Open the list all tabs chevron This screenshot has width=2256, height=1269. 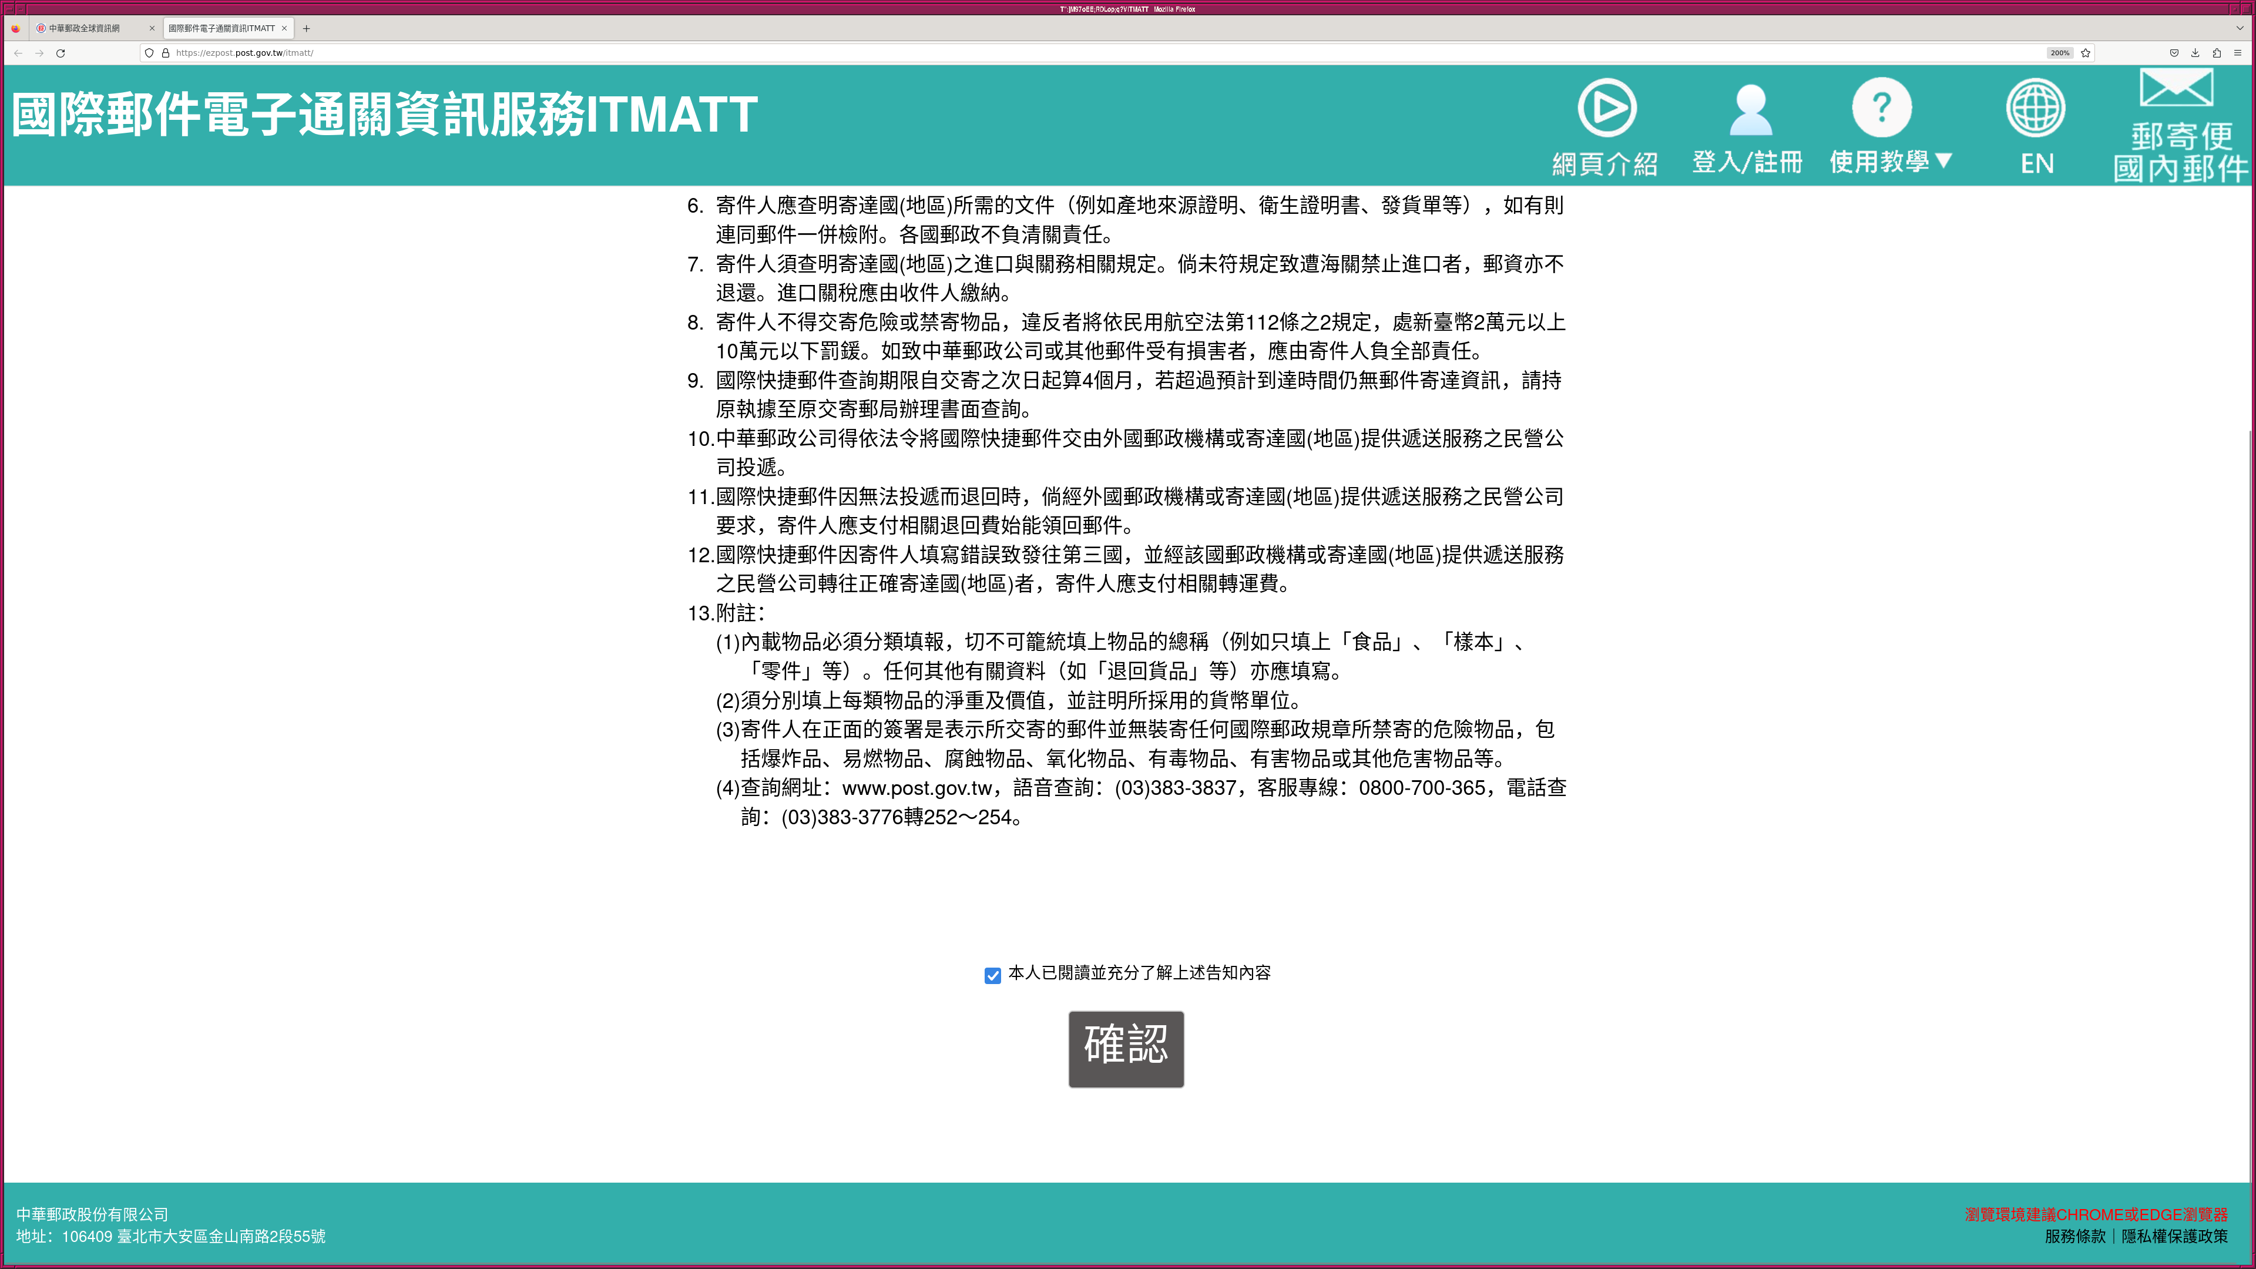(2240, 28)
